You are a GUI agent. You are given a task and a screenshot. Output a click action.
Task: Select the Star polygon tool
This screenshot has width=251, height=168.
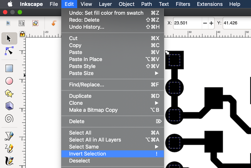click(9, 93)
